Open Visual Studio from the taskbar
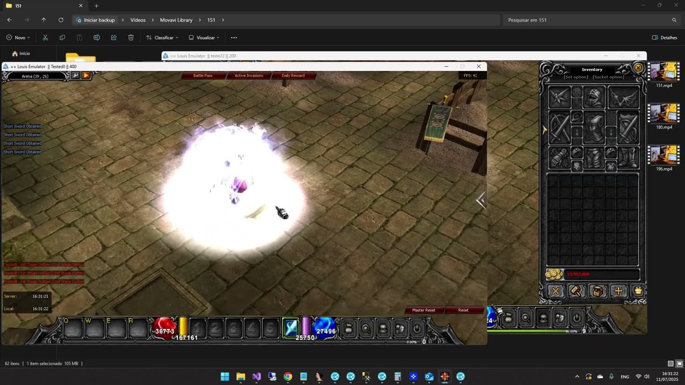 click(x=256, y=376)
